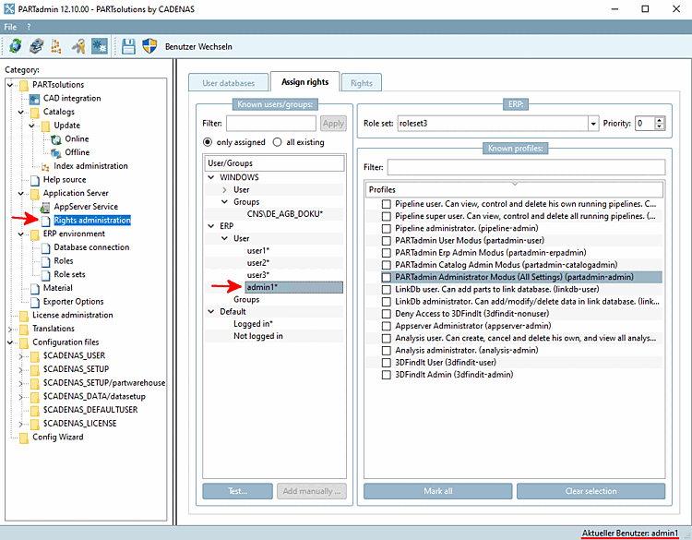Click the Offline update icon
This screenshot has width=692, height=540.
(56, 153)
